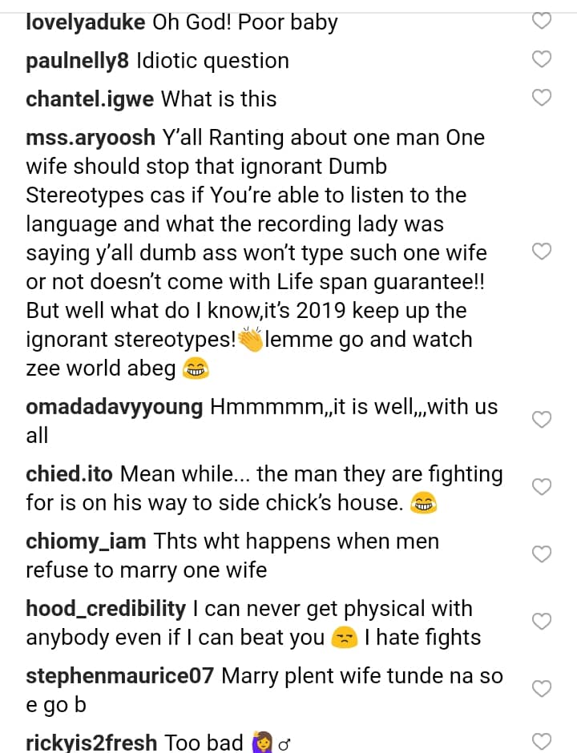This screenshot has width=577, height=753.
Task: Open rickyis2fresh's profile
Action: click(x=92, y=743)
